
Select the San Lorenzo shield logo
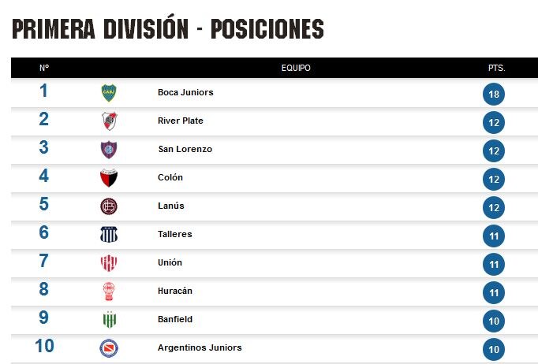pyautogui.click(x=109, y=150)
